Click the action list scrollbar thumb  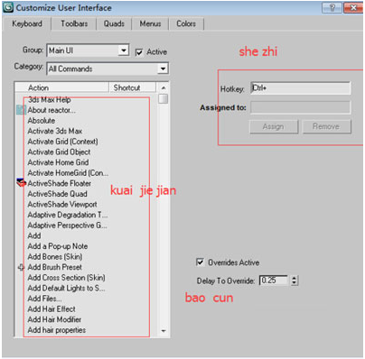click(164, 98)
